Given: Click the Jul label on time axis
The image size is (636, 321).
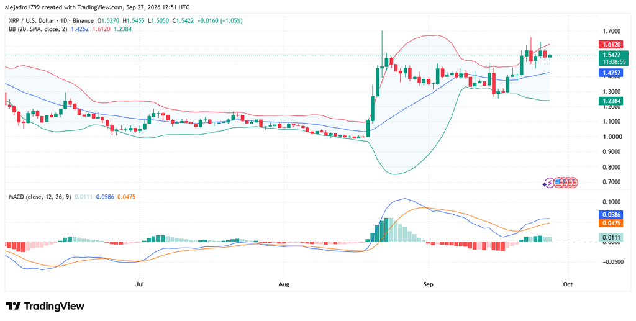Looking at the screenshot, I should click(x=140, y=285).
